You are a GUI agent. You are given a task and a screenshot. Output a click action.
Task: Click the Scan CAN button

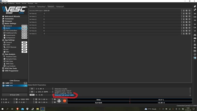[15, 95]
